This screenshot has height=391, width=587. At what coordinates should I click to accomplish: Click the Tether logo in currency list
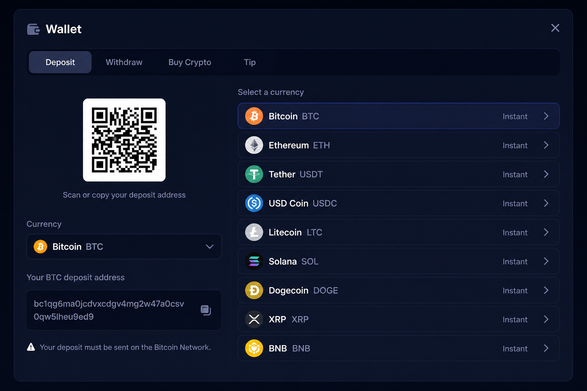[x=254, y=174]
